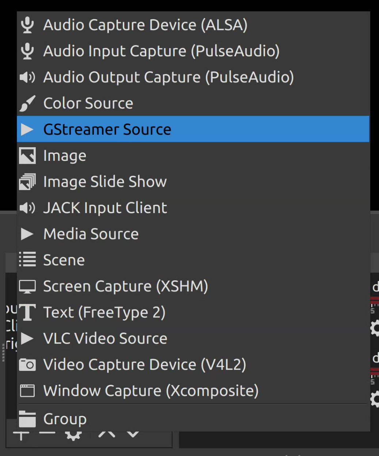Click the window icon beside Window Capture (Xcomposite)

(x=27, y=391)
